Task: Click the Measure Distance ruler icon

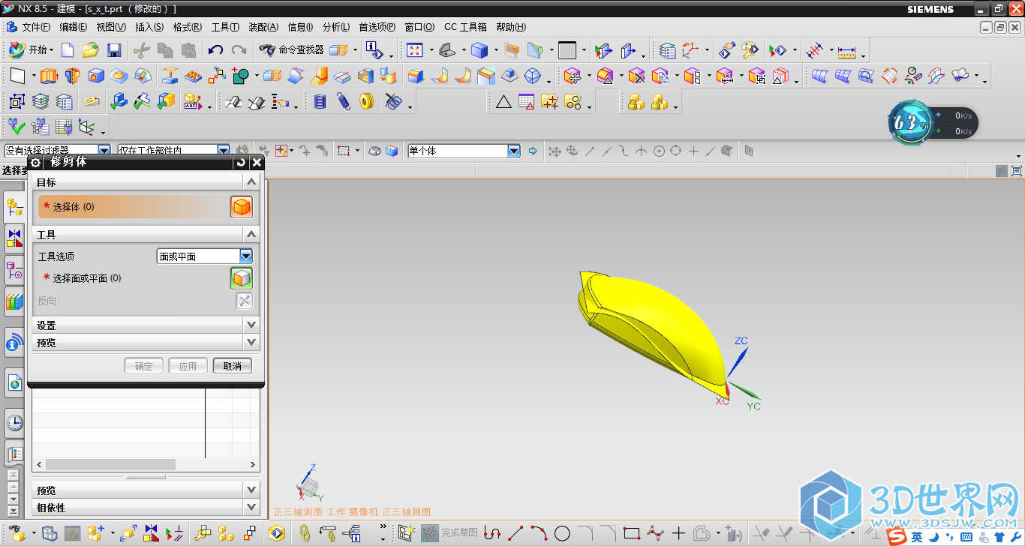Action: click(x=847, y=51)
